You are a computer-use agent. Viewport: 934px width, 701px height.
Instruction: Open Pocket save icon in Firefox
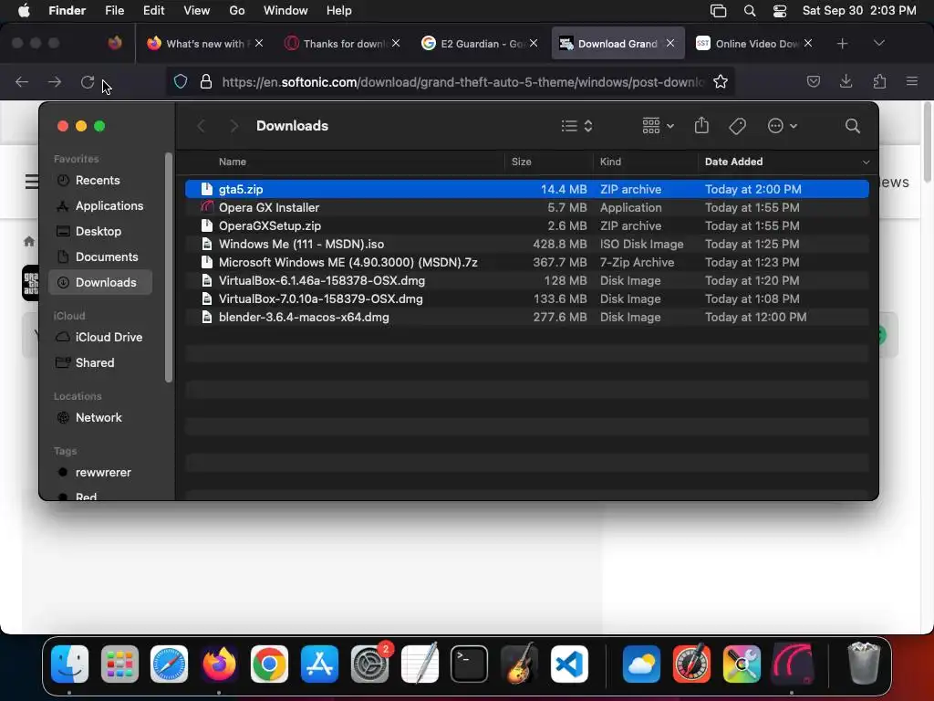[x=813, y=81]
